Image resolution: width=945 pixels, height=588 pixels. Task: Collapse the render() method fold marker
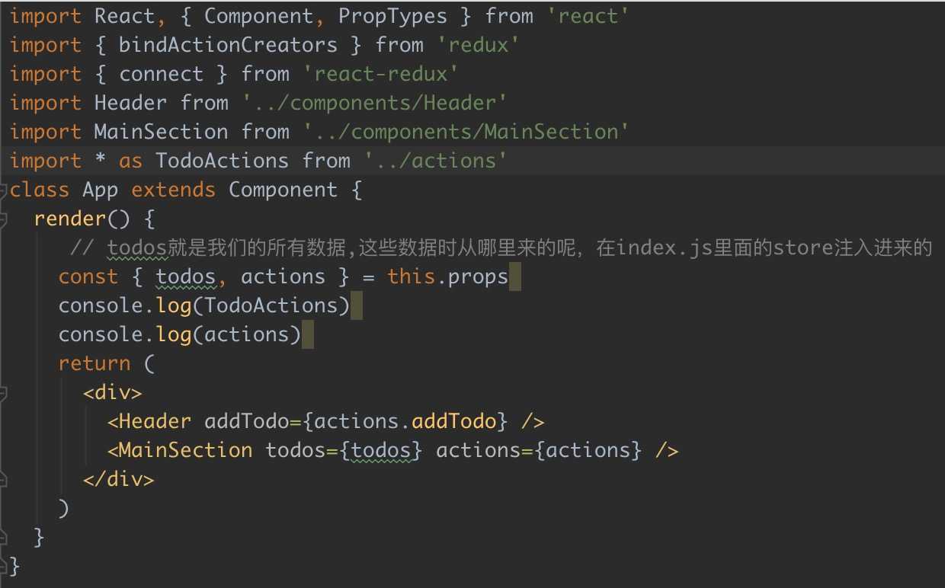pos(4,219)
